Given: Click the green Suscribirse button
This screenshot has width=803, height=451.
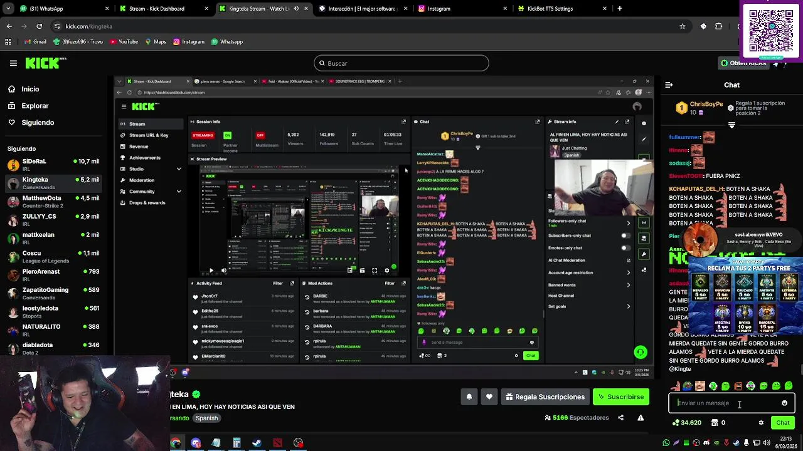Looking at the screenshot, I should [x=621, y=397].
